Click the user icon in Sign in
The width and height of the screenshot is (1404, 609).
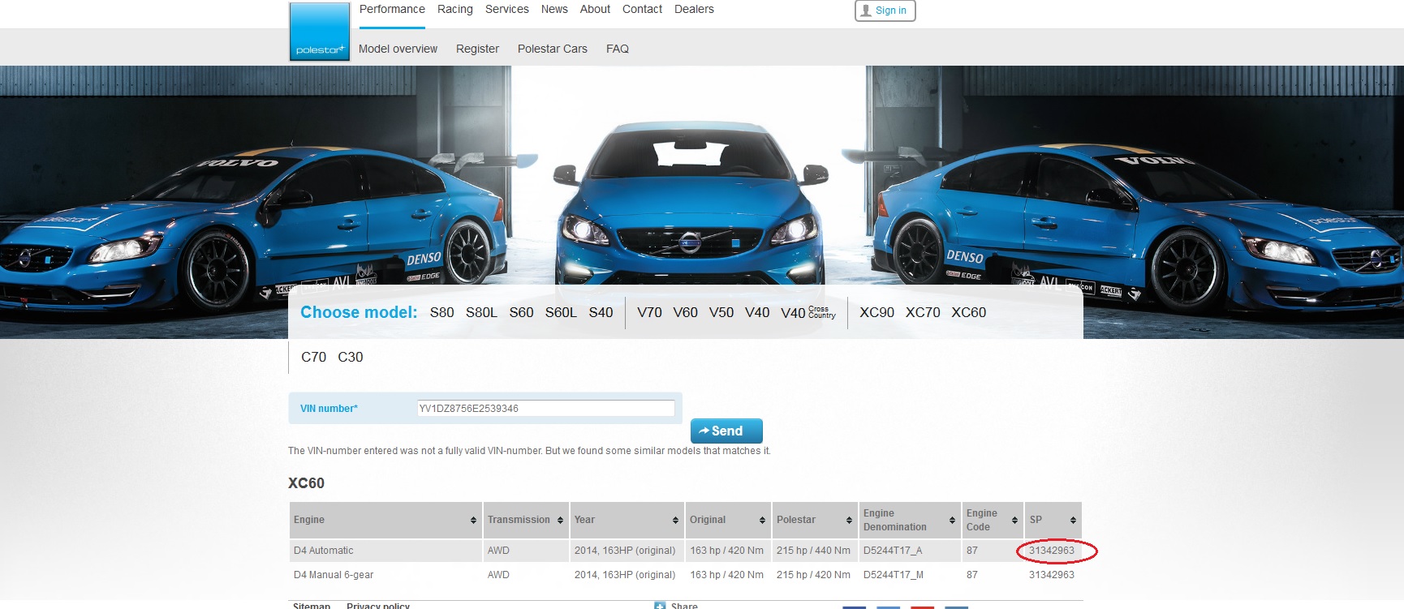(866, 11)
